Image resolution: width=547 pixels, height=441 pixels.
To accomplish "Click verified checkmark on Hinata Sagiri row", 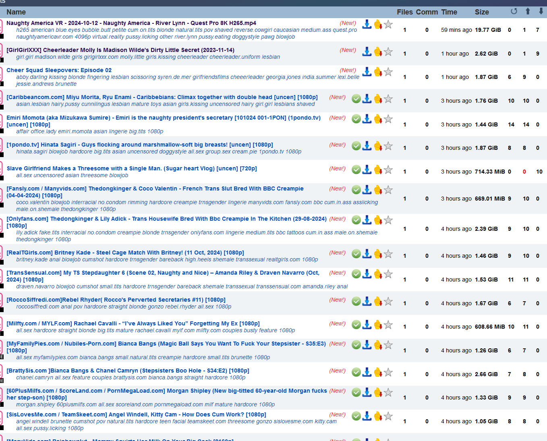I will tap(356, 146).
